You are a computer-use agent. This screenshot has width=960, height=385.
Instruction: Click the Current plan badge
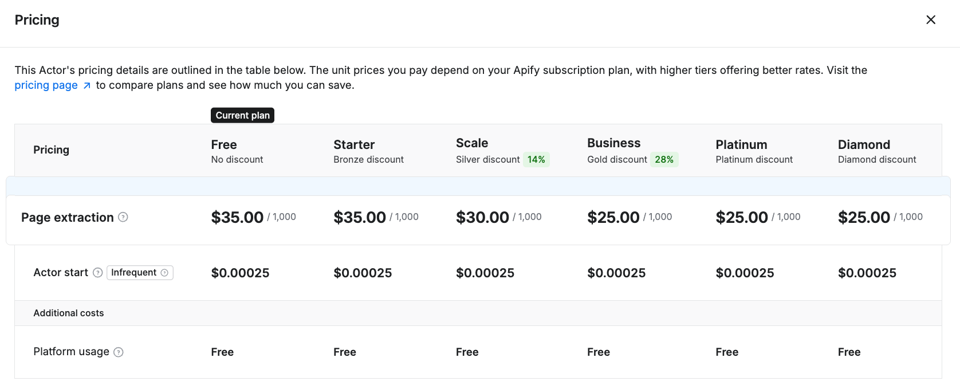pos(242,115)
